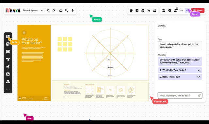The width and height of the screenshot is (209, 124).
Task: Click the Undo arrow
Action: tap(48, 10)
